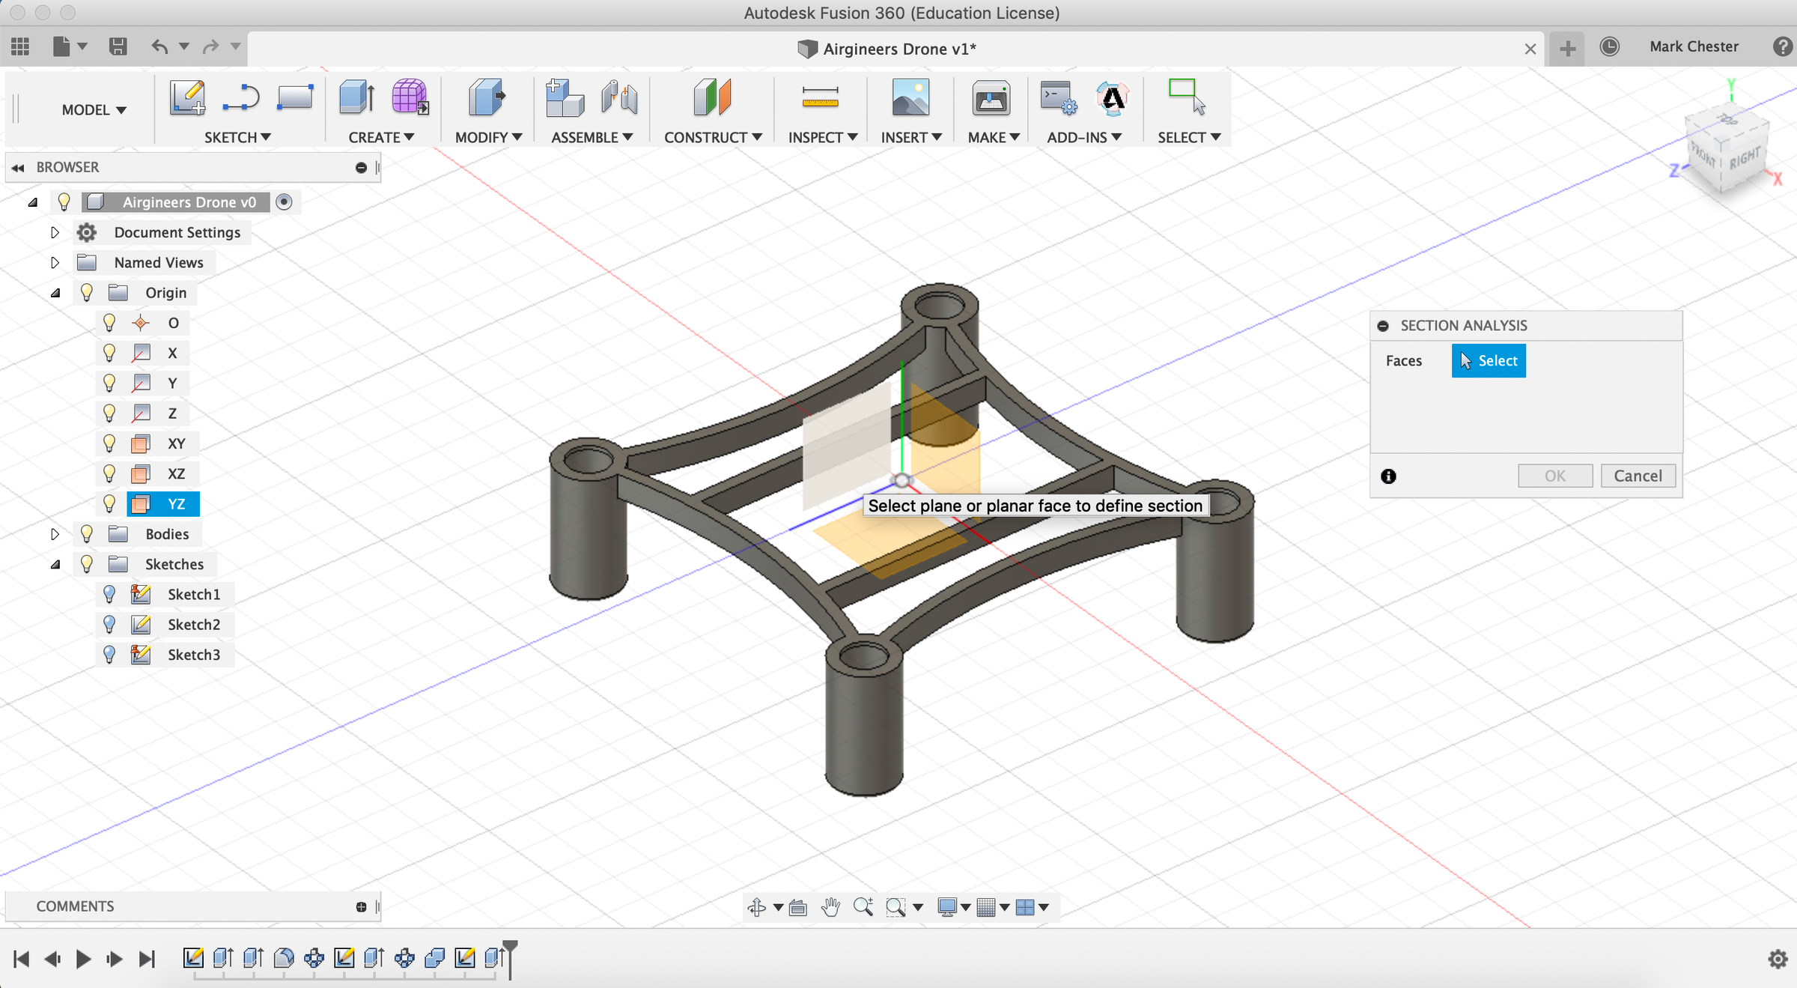
Task: Open the SELECT dropdown menu
Action: [1189, 137]
